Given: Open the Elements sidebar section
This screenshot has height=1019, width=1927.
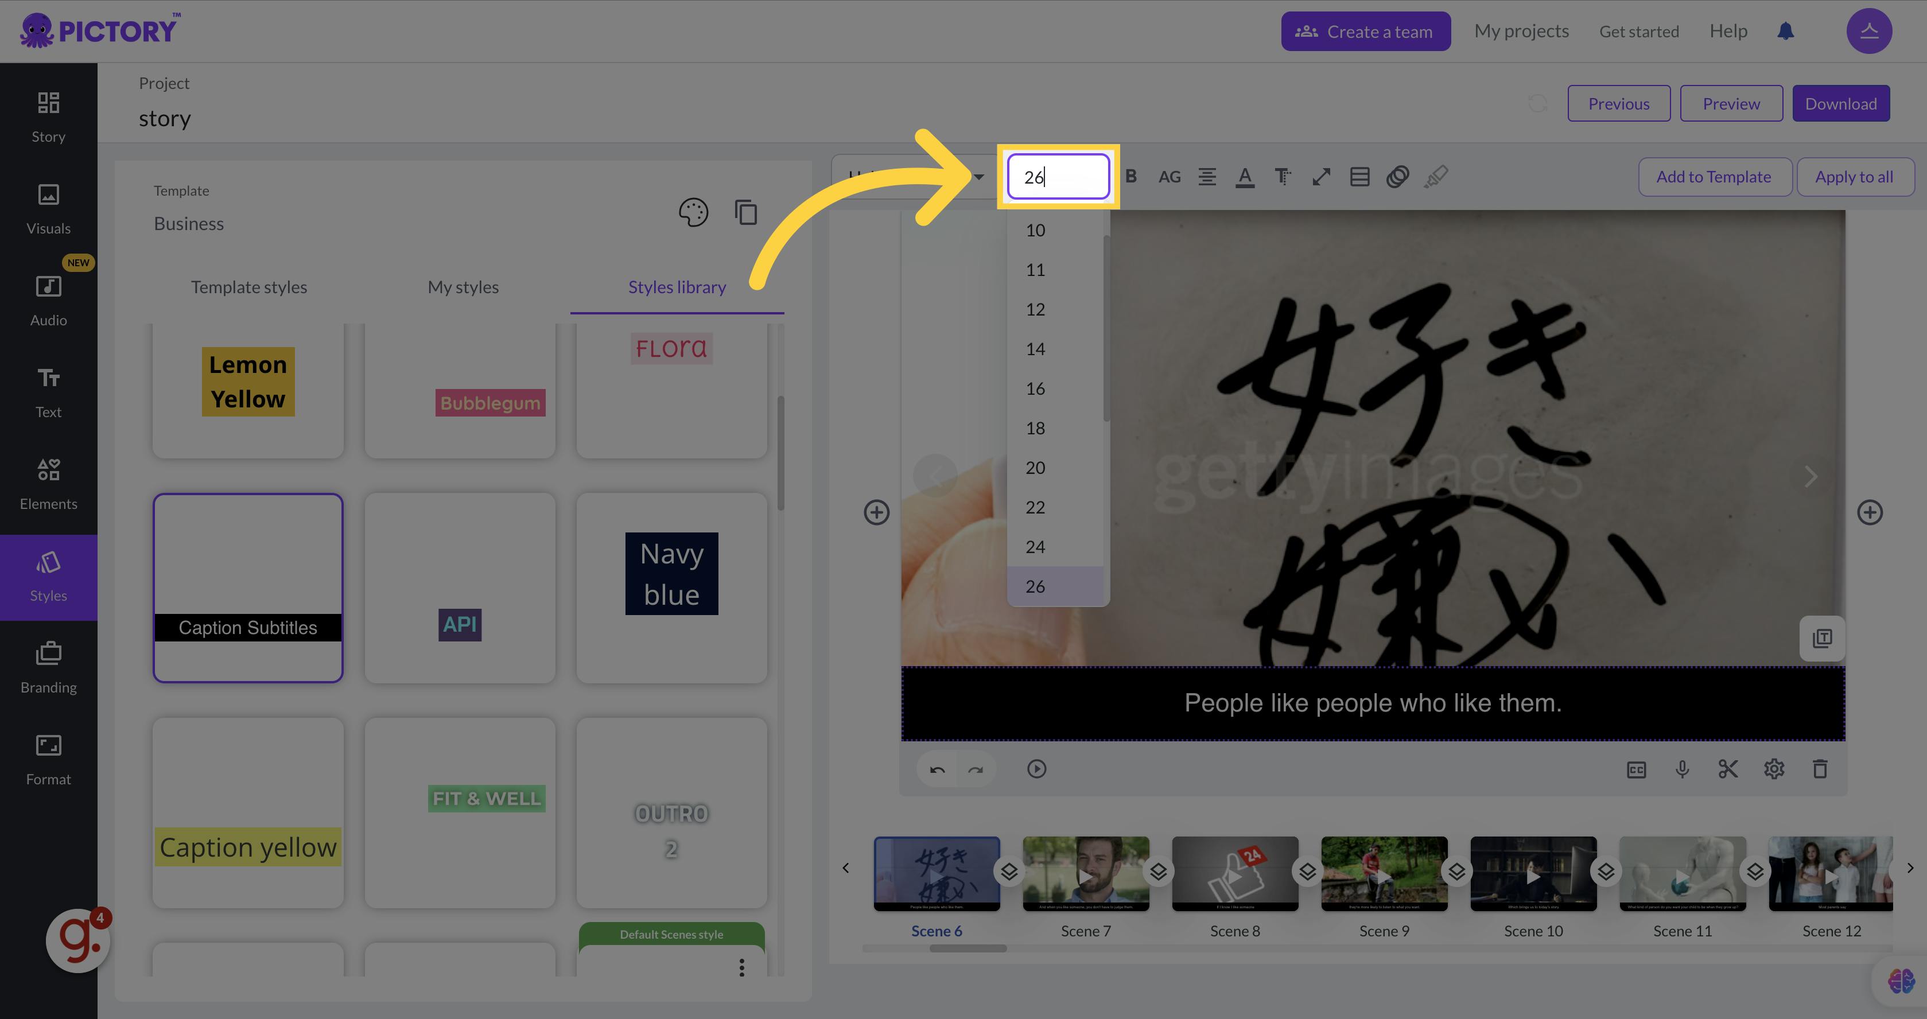Looking at the screenshot, I should tap(49, 484).
